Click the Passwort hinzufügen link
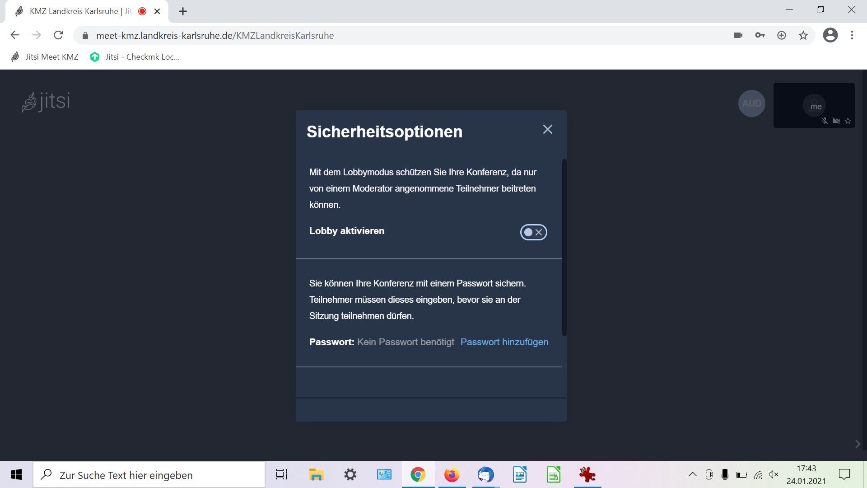The width and height of the screenshot is (867, 488). click(504, 342)
